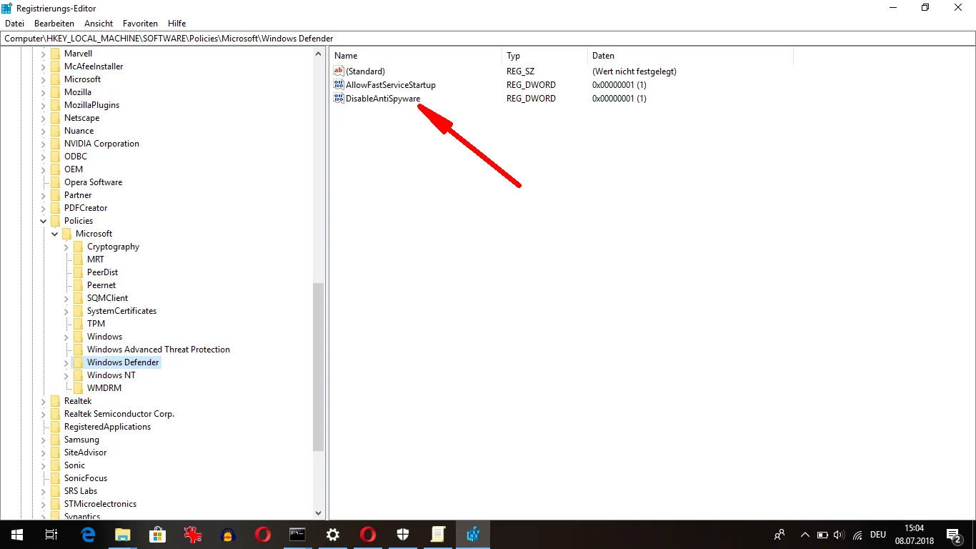The width and height of the screenshot is (976, 549).
Task: Expand the Cryptography subkey
Action: click(x=66, y=247)
